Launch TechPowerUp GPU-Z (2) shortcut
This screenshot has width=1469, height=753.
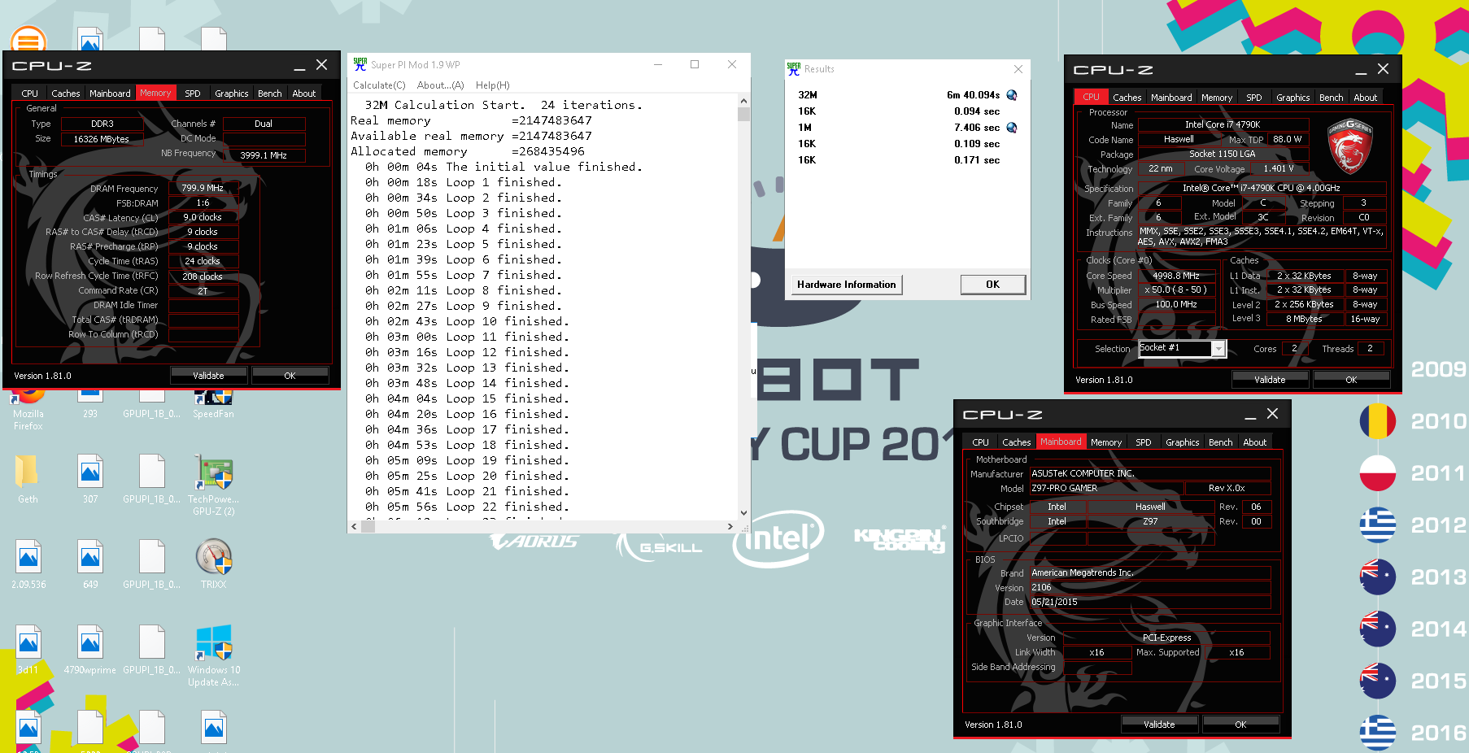(214, 485)
